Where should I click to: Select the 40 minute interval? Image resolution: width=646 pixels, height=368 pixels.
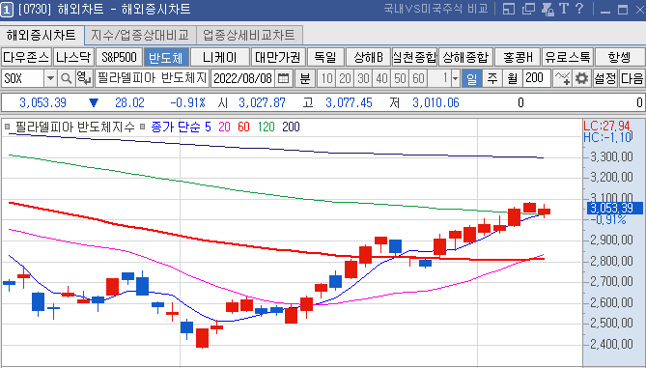(381, 78)
